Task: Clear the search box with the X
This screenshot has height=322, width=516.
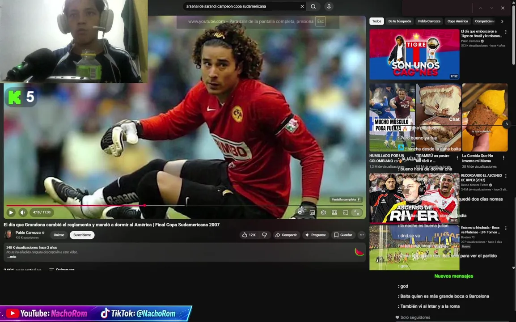Action: (x=302, y=6)
